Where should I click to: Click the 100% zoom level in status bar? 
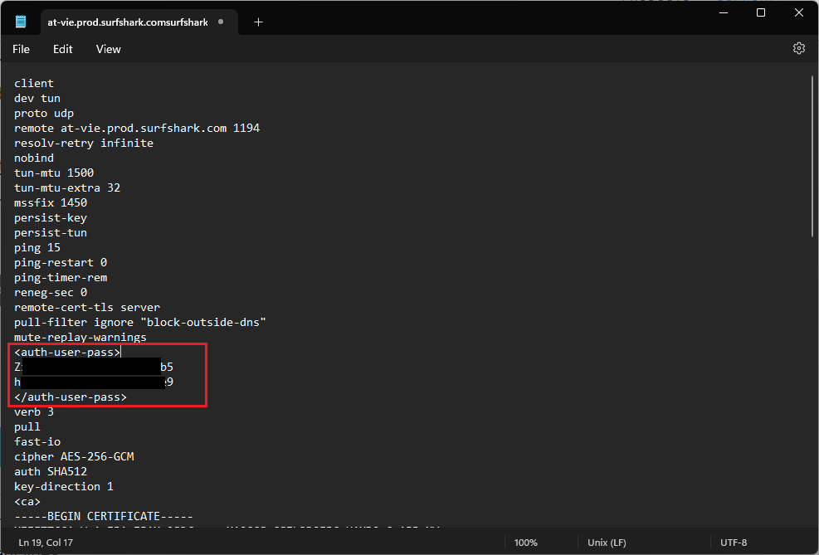(x=525, y=543)
